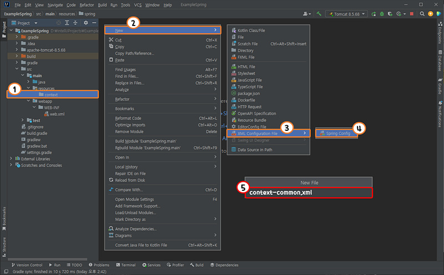Open the Endpoints side panel
444x275 pixels.
click(440, 32)
